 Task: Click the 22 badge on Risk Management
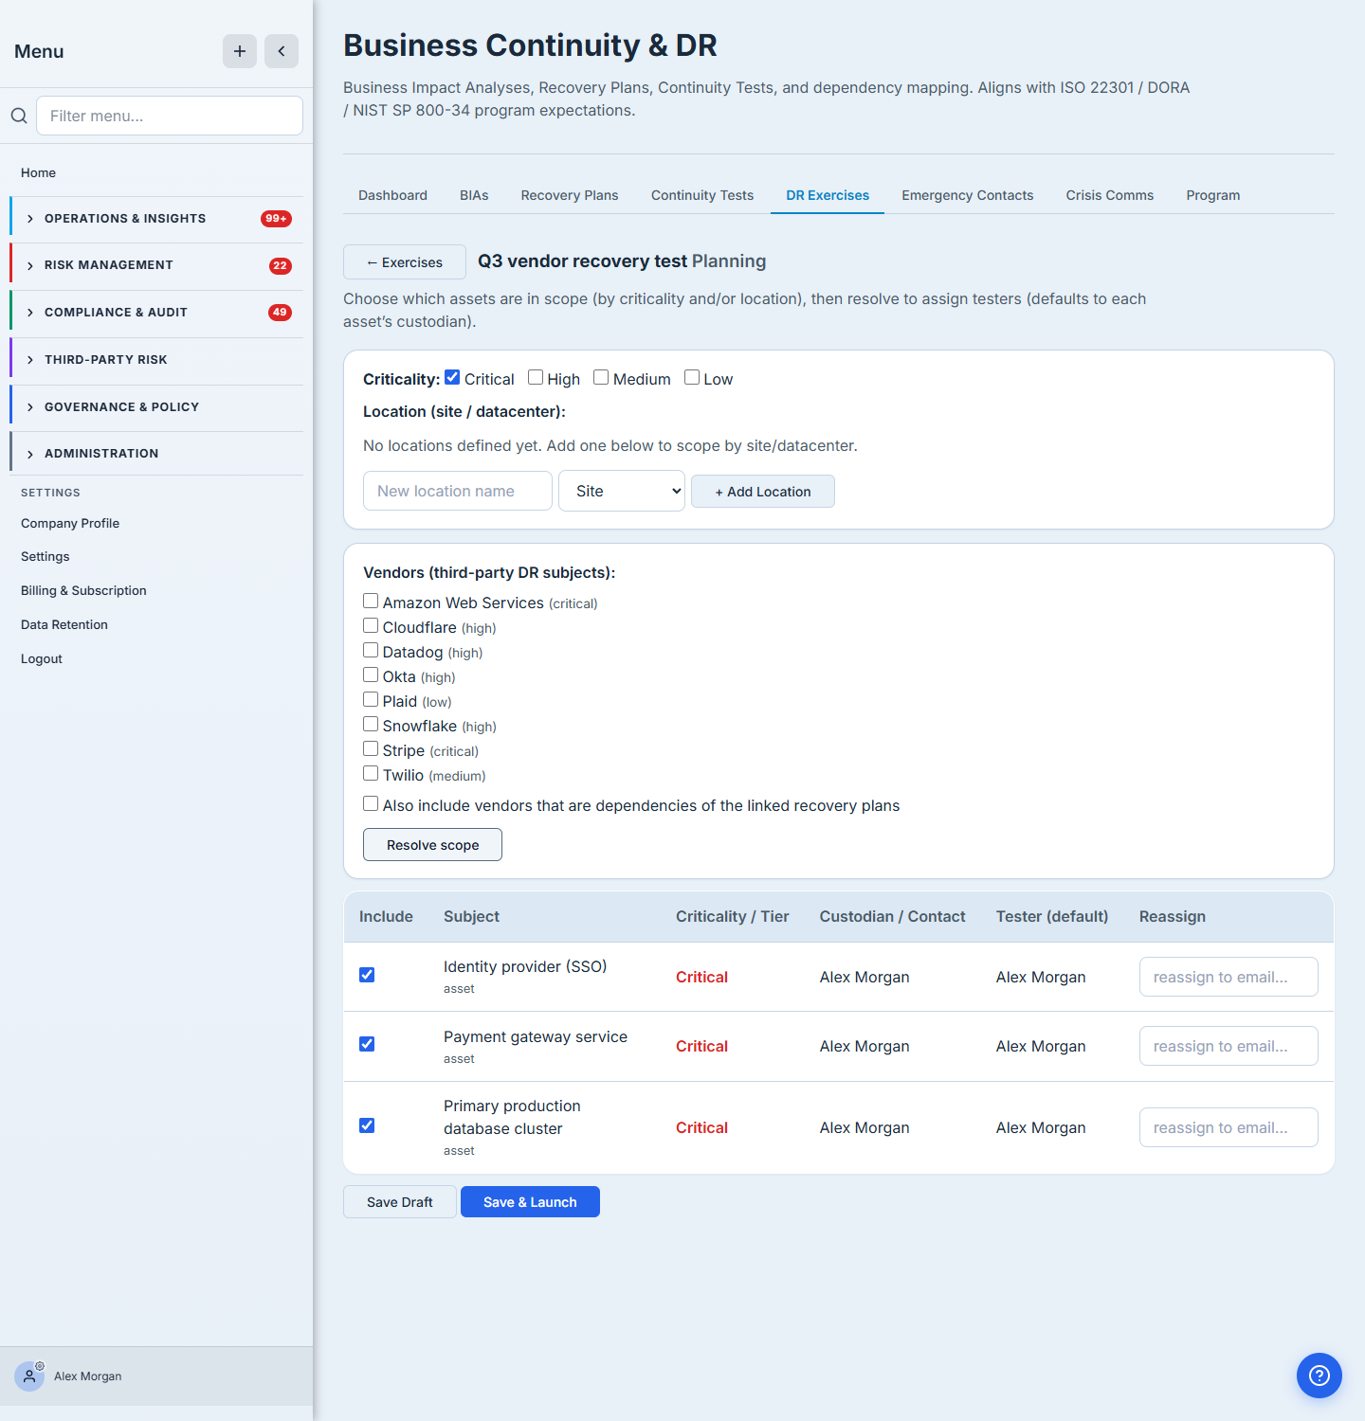tap(280, 265)
